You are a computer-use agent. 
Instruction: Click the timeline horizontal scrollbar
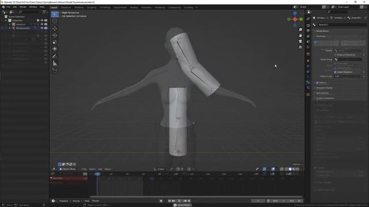tap(196, 197)
